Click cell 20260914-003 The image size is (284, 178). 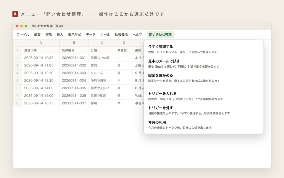pos(74,73)
